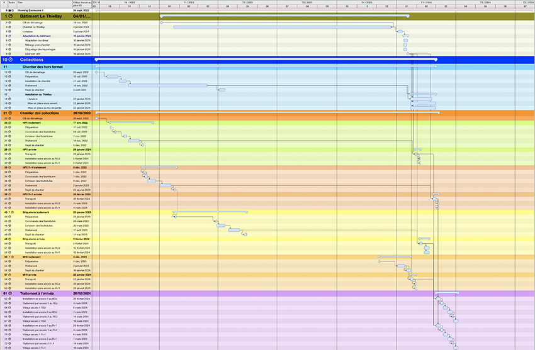Click the T4 / 2022 quarter in timeline header

(x=129, y=2)
